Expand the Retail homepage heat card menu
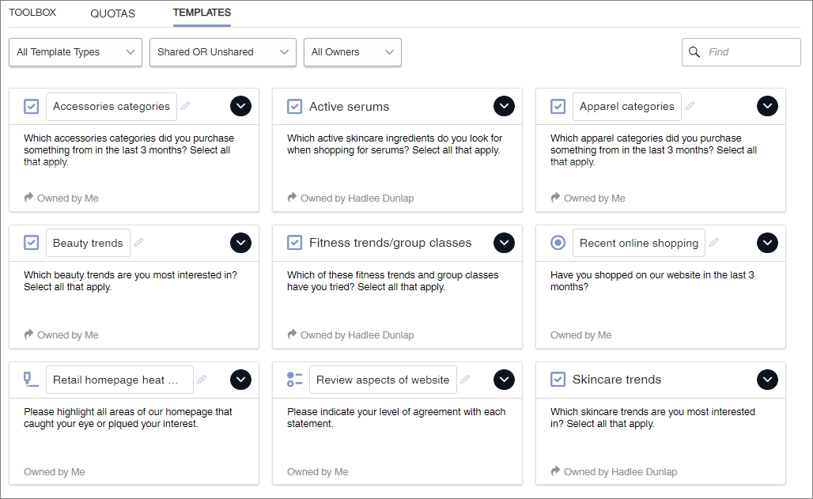Viewport: 813px width, 499px height. point(240,380)
